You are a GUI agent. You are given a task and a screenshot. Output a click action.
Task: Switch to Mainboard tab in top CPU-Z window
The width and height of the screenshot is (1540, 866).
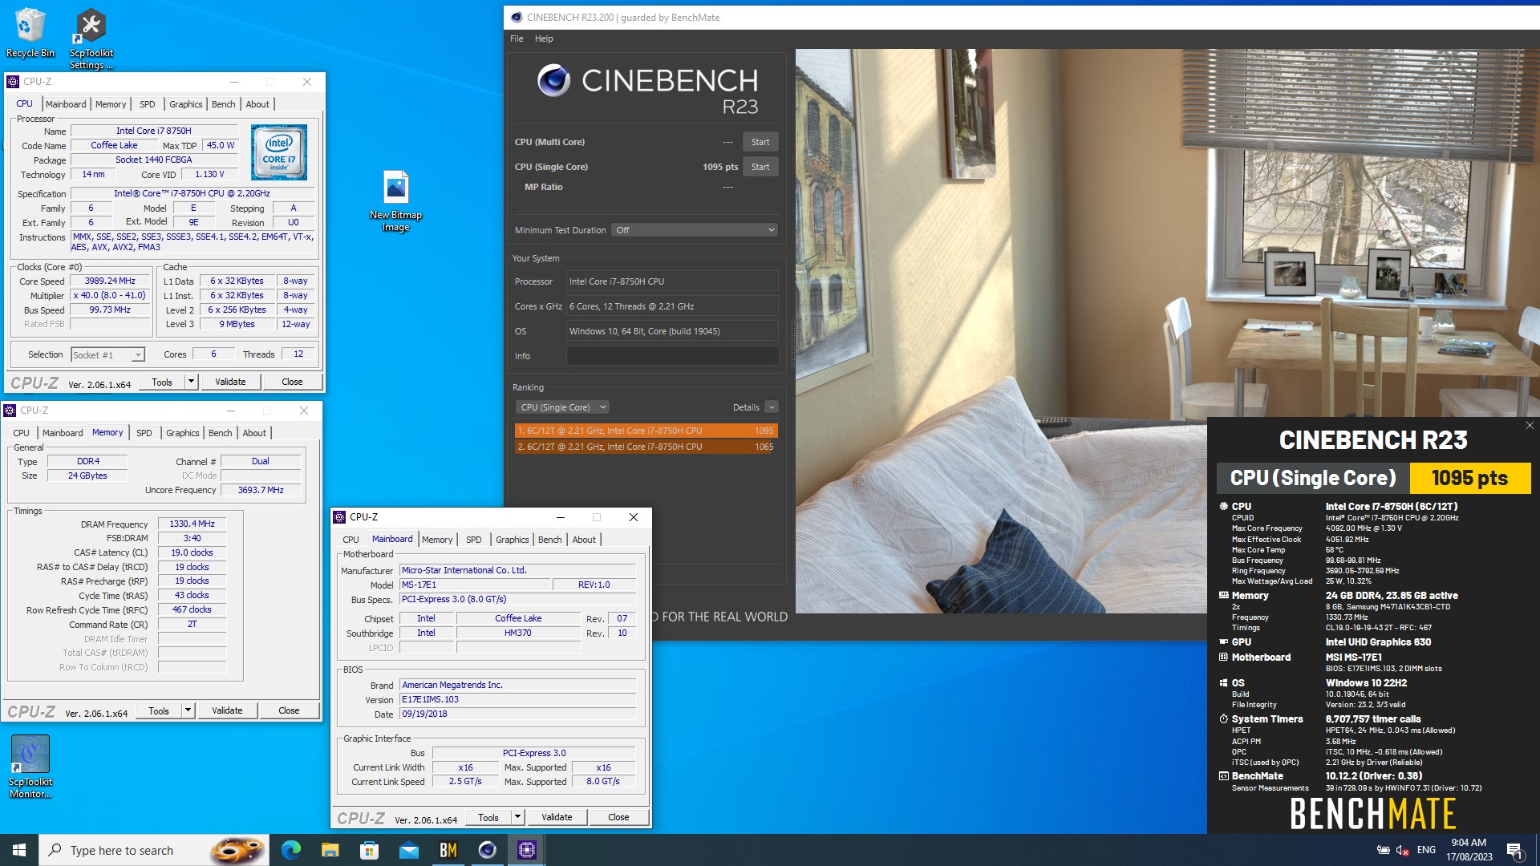pos(66,104)
